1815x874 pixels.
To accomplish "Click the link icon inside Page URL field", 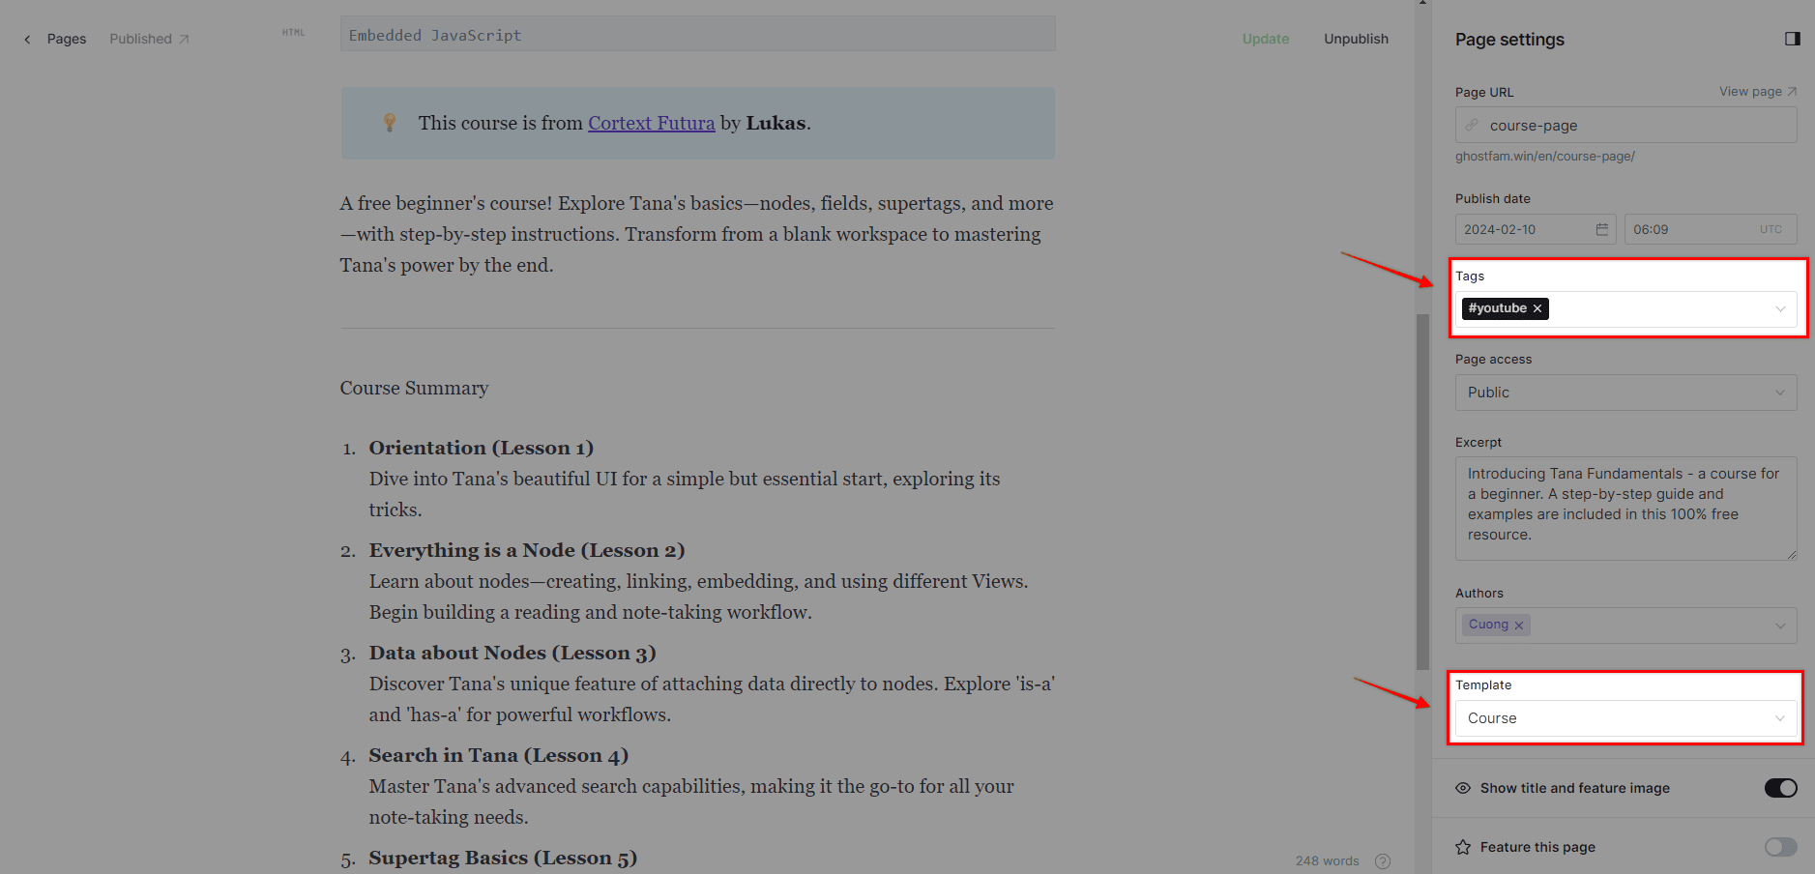I will pos(1472,125).
